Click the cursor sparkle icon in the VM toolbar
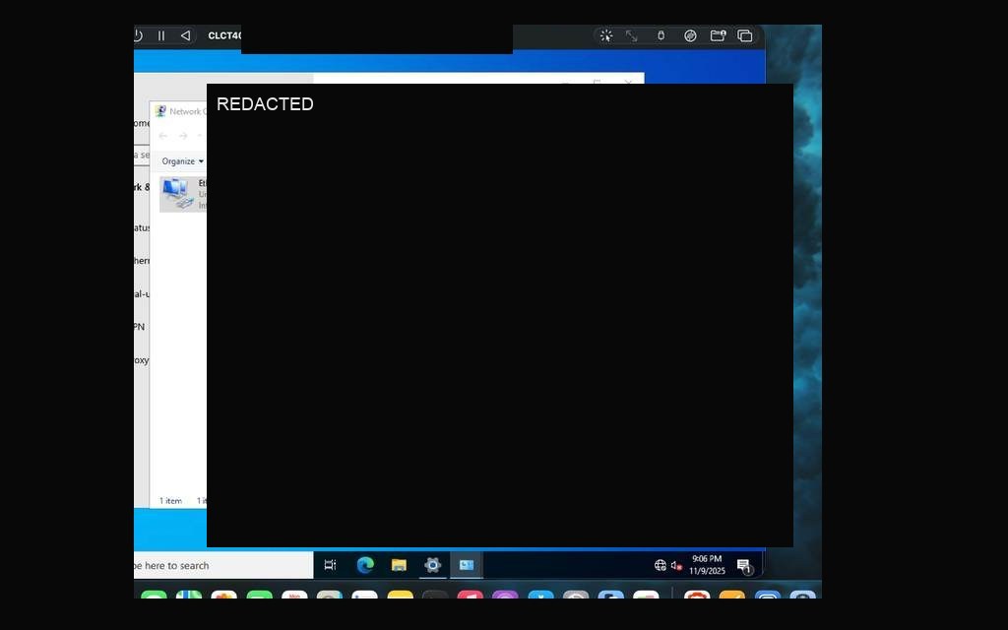1008x630 pixels. [605, 36]
